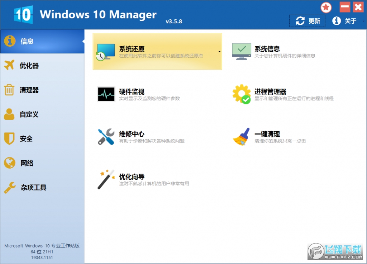367x264 pixels.
Task: Open the 清理器 section
Action: tap(42, 90)
